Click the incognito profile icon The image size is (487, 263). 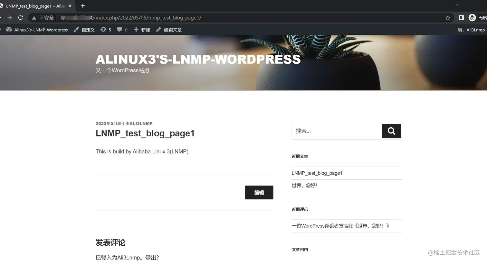pos(472,18)
